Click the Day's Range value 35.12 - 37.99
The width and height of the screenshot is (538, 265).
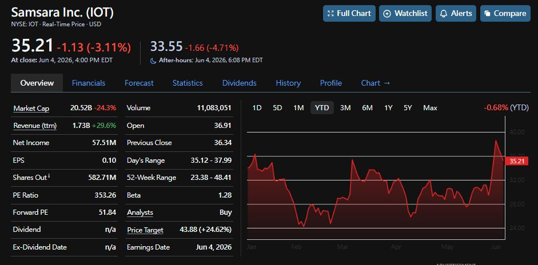211,160
